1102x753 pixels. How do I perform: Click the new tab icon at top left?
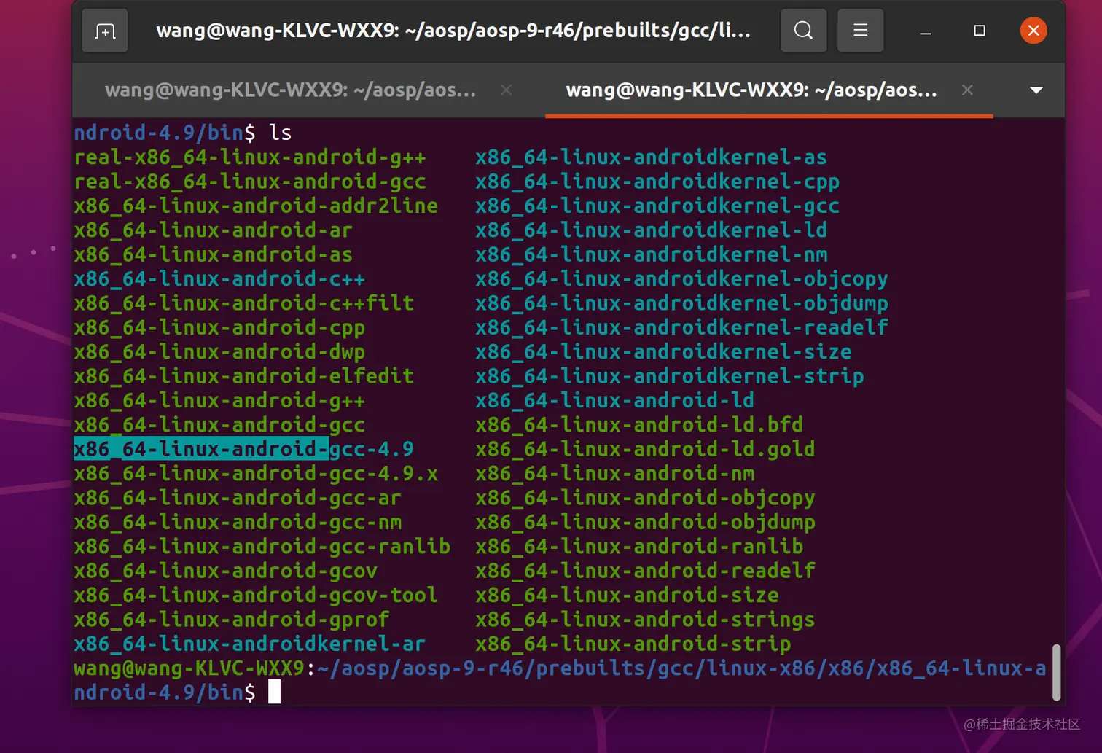point(104,30)
